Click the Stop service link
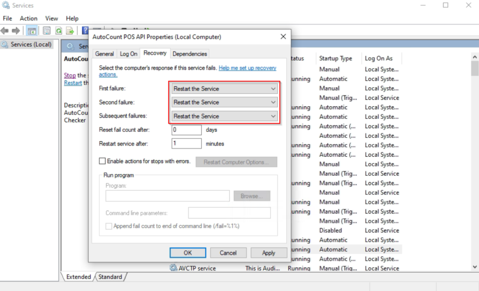 pyautogui.click(x=70, y=75)
